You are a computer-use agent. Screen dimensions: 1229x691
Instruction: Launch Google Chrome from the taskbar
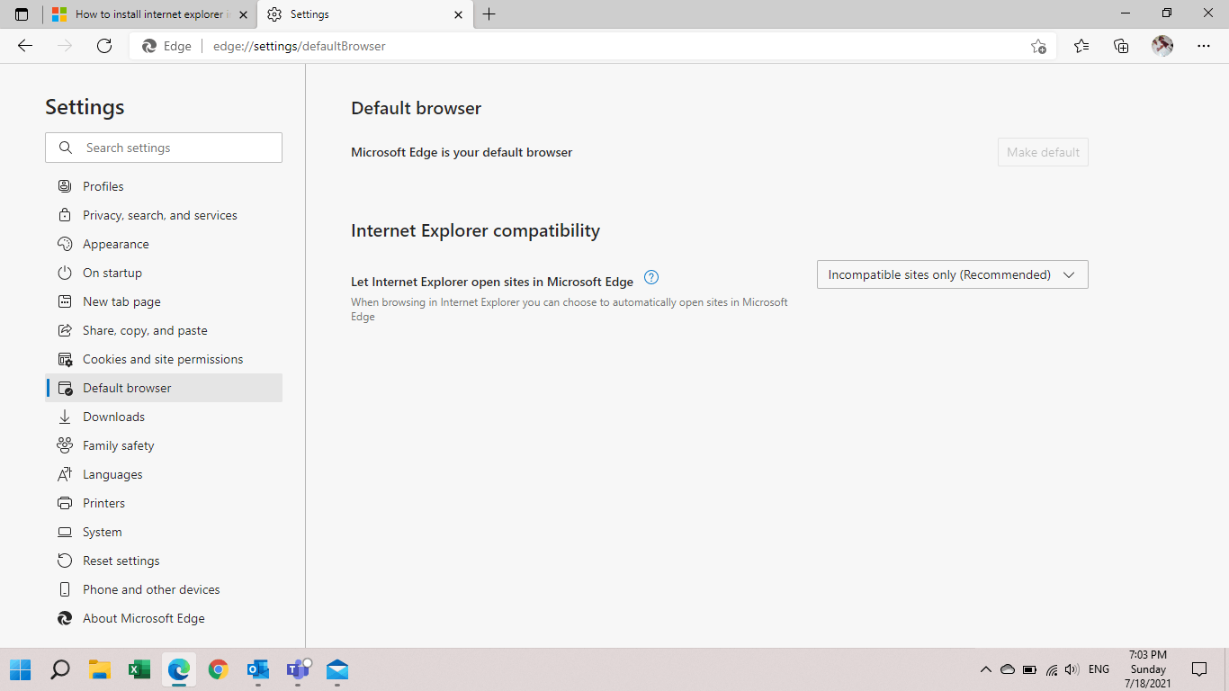click(x=218, y=669)
